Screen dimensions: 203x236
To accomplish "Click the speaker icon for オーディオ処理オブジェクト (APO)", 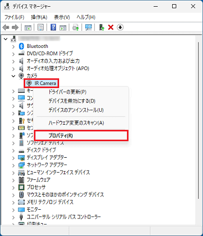I will click(x=21, y=69).
